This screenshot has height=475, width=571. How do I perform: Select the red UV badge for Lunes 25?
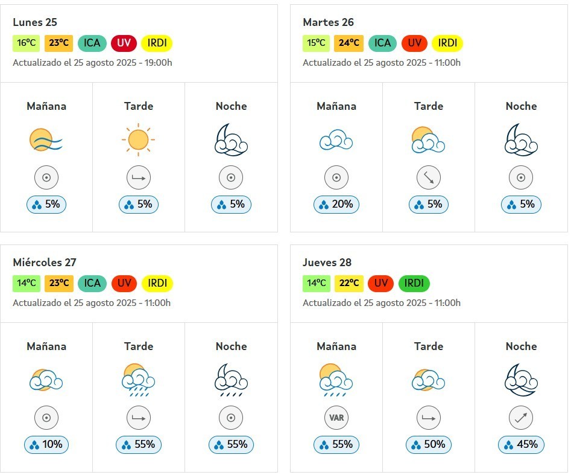(124, 43)
